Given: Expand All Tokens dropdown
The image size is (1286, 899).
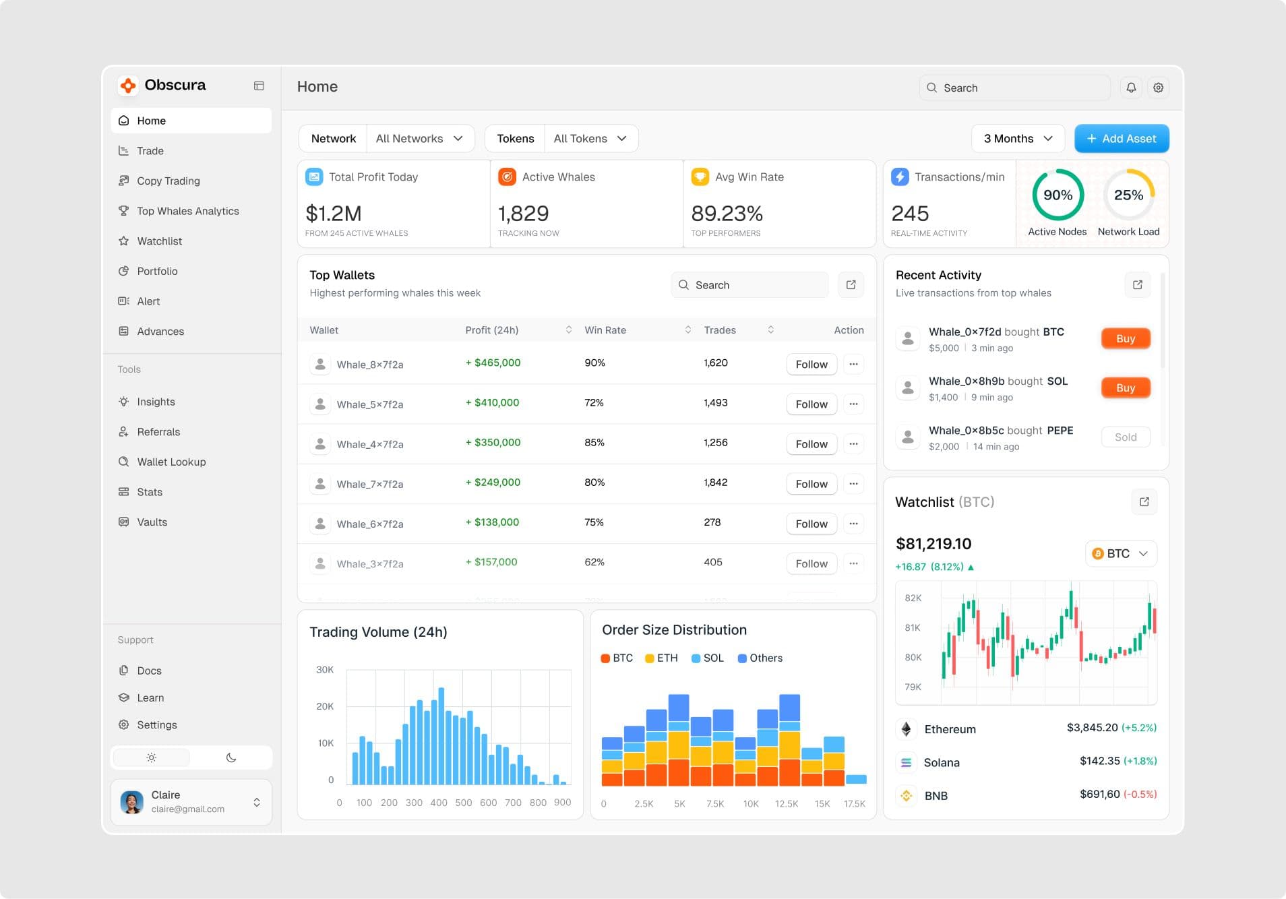Looking at the screenshot, I should [590, 139].
